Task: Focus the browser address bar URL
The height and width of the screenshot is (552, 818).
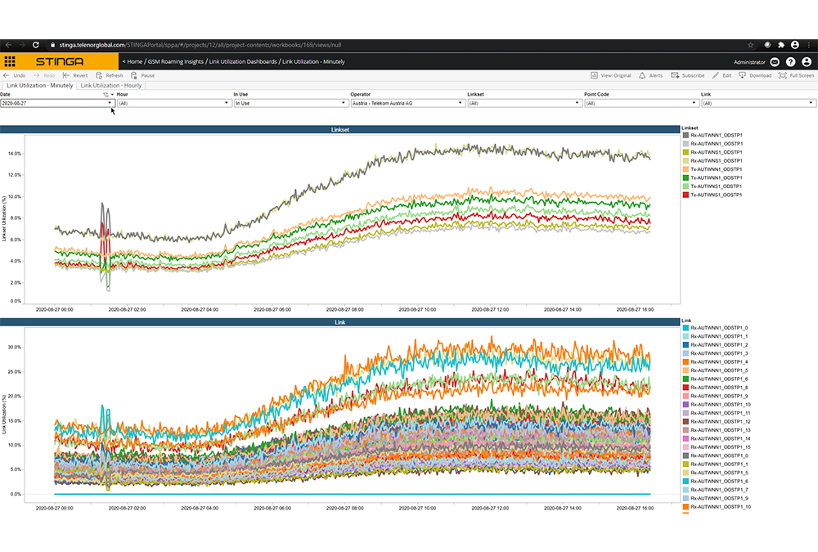Action: tap(200, 45)
